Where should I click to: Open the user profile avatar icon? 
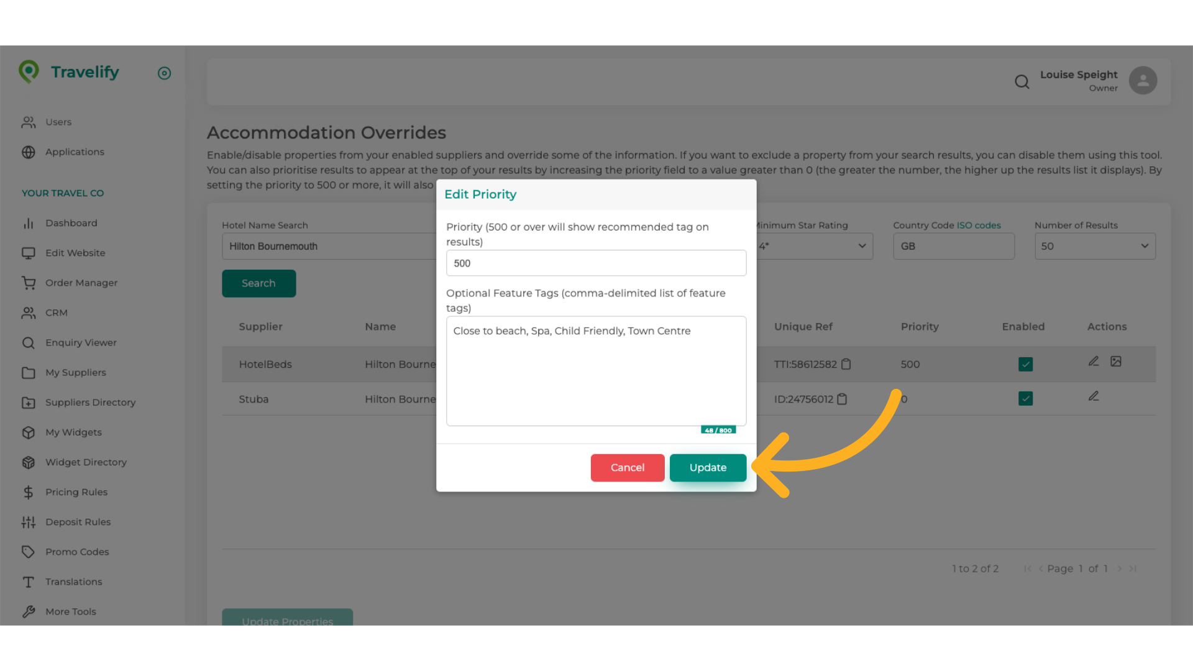[1143, 80]
